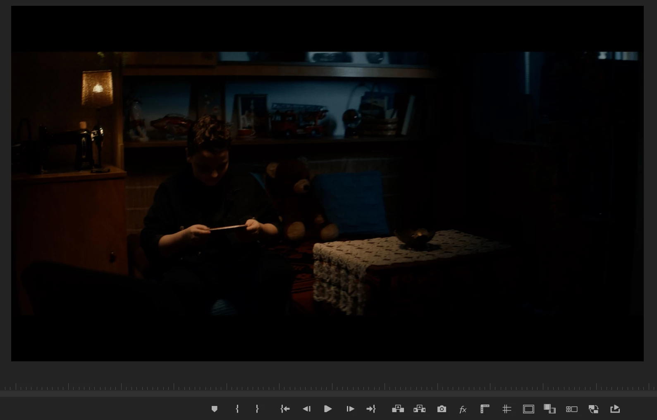Toggle Global FX Mute (fx icon)
The width and height of the screenshot is (657, 420).
[463, 409]
